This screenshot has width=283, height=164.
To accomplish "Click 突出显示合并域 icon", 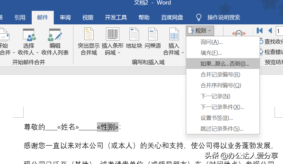I will pyautogui.click(x=89, y=34).
